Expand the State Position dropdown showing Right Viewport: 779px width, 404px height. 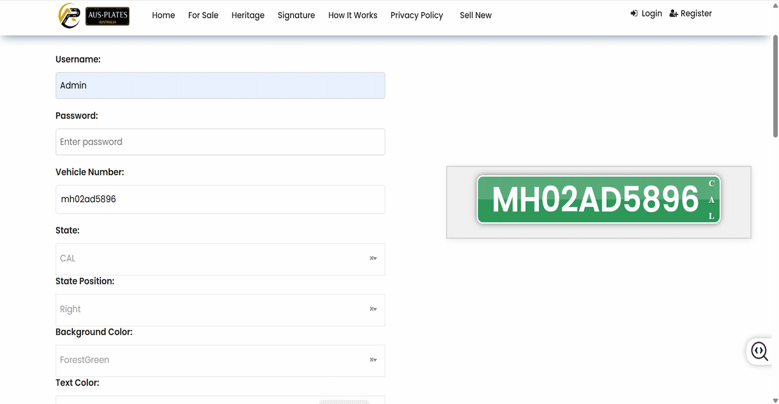tap(220, 310)
